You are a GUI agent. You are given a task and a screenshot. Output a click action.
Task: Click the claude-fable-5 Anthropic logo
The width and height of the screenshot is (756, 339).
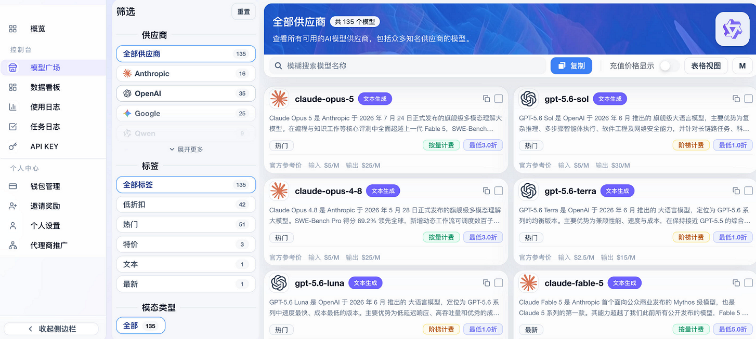[529, 283]
